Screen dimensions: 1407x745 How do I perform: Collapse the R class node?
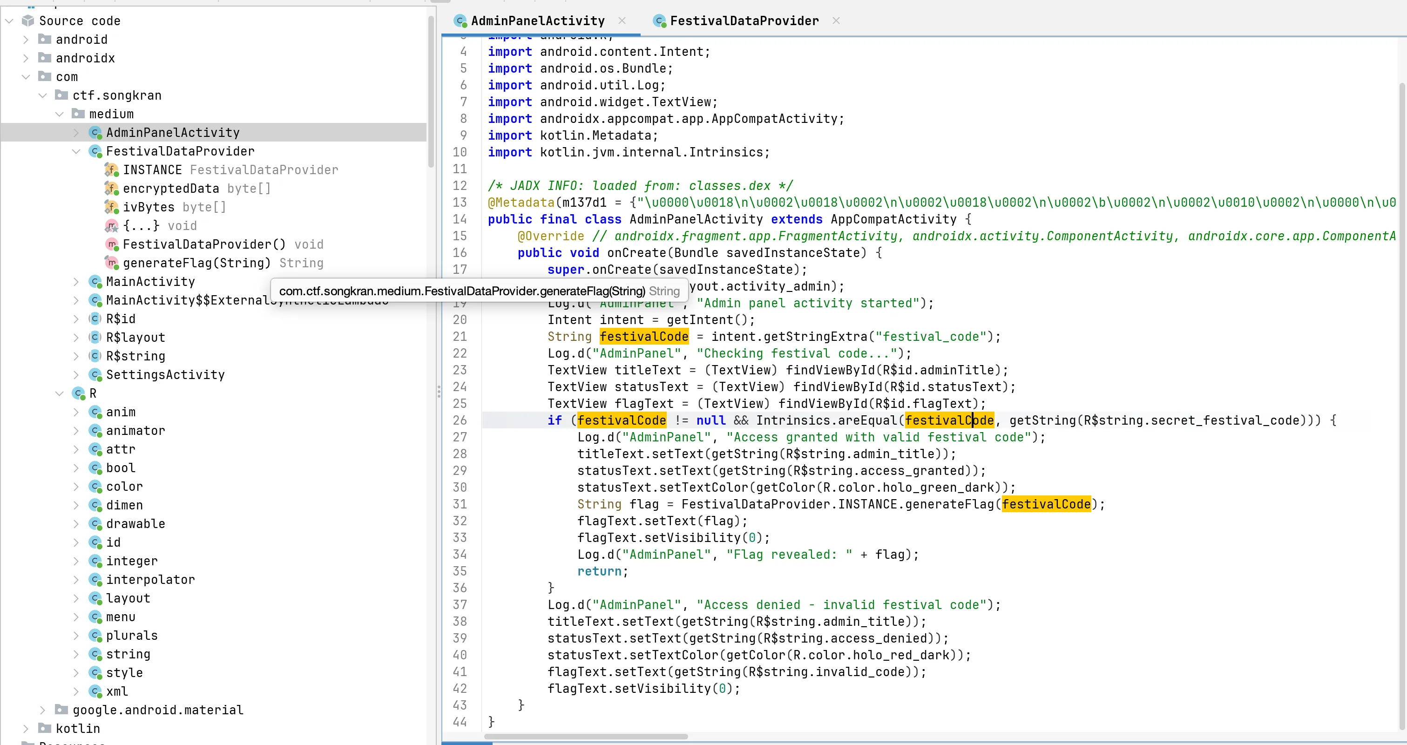point(60,393)
